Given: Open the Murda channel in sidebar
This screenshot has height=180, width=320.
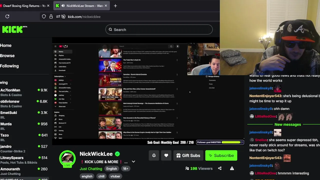Looking at the screenshot, I should (24, 126).
